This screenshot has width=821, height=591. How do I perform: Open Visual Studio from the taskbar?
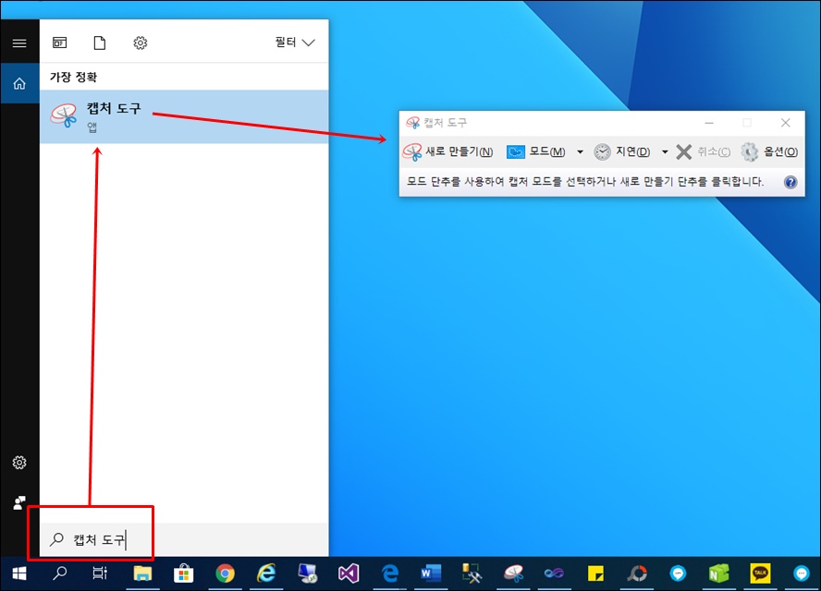click(349, 573)
